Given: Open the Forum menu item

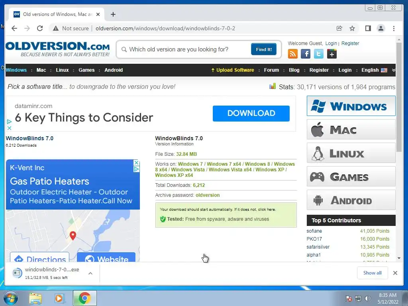Looking at the screenshot, I should 271,70.
